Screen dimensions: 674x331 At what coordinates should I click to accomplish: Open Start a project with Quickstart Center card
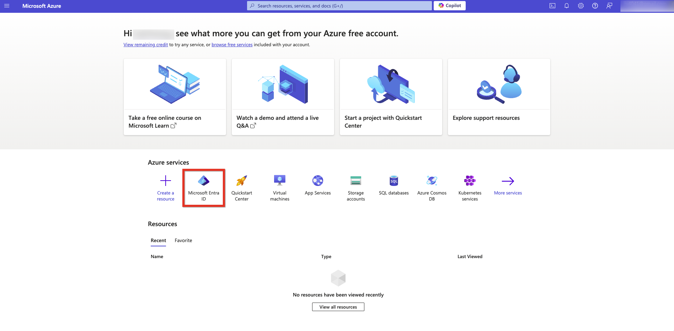click(x=391, y=97)
